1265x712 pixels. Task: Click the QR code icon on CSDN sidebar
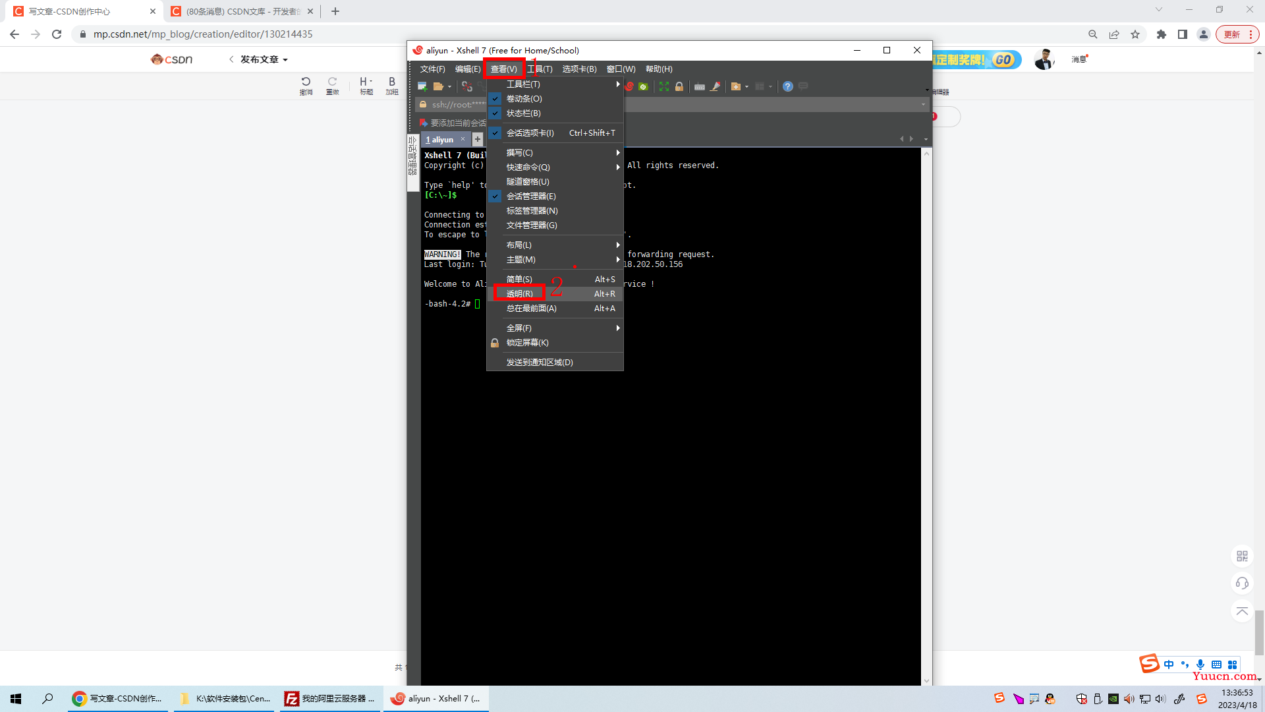[x=1242, y=556]
